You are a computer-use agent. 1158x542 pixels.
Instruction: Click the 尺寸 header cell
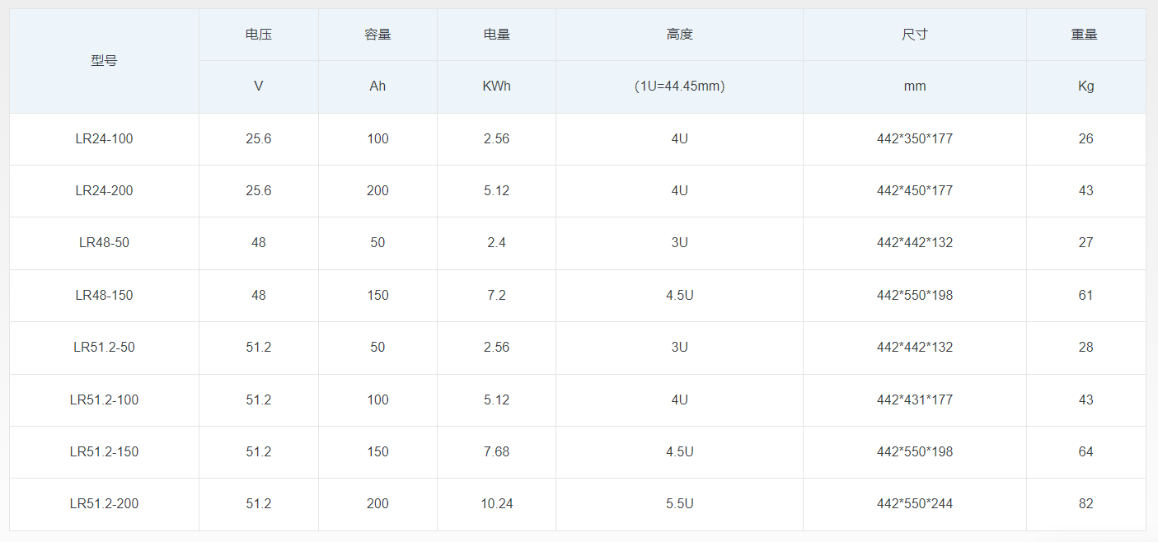(x=915, y=35)
